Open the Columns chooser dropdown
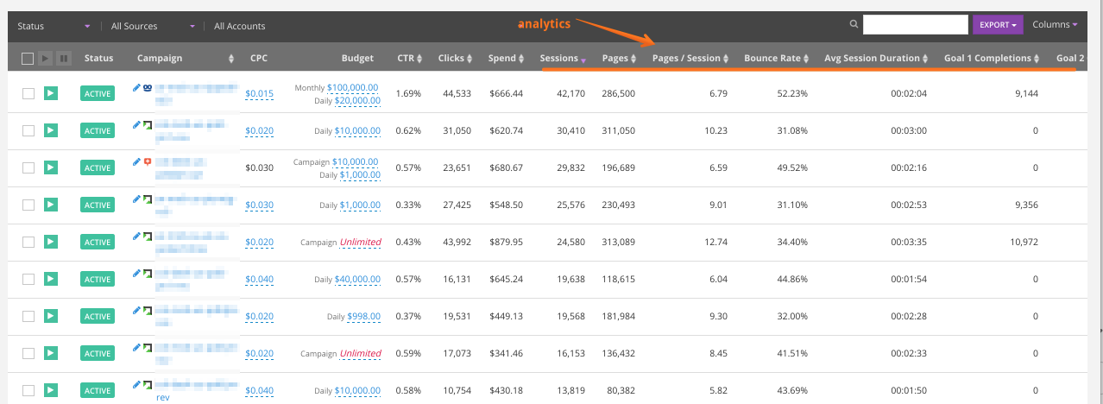This screenshot has height=404, width=1103. pos(1055,25)
